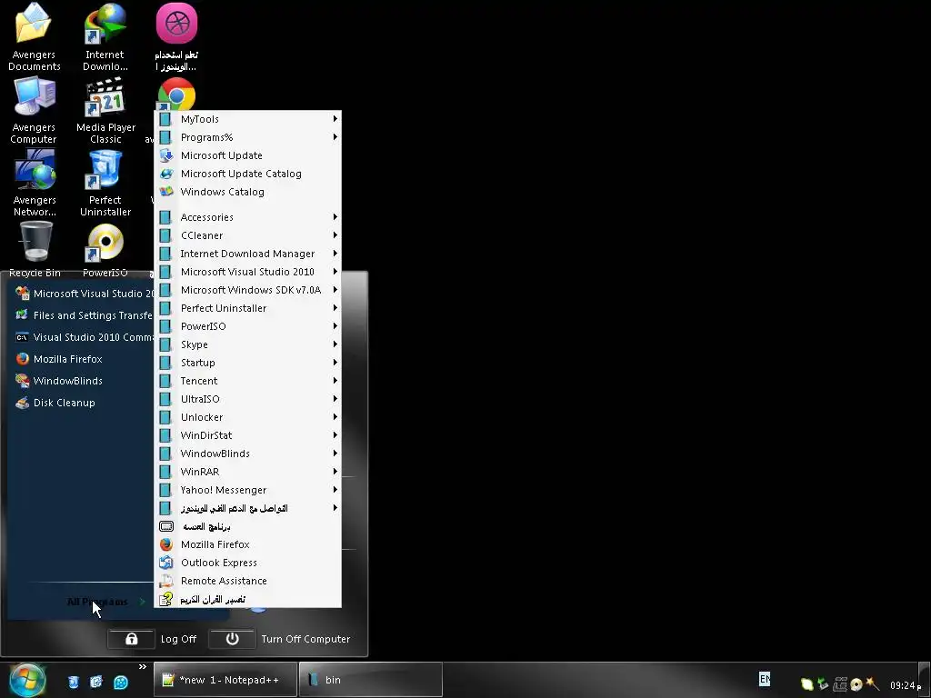The image size is (931, 698).
Task: Expand the Accessories folder
Action: click(x=247, y=217)
